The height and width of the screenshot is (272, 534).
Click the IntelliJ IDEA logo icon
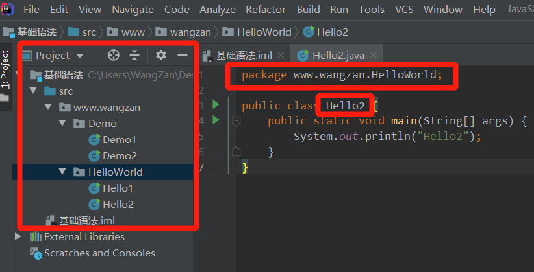pyautogui.click(x=7, y=9)
